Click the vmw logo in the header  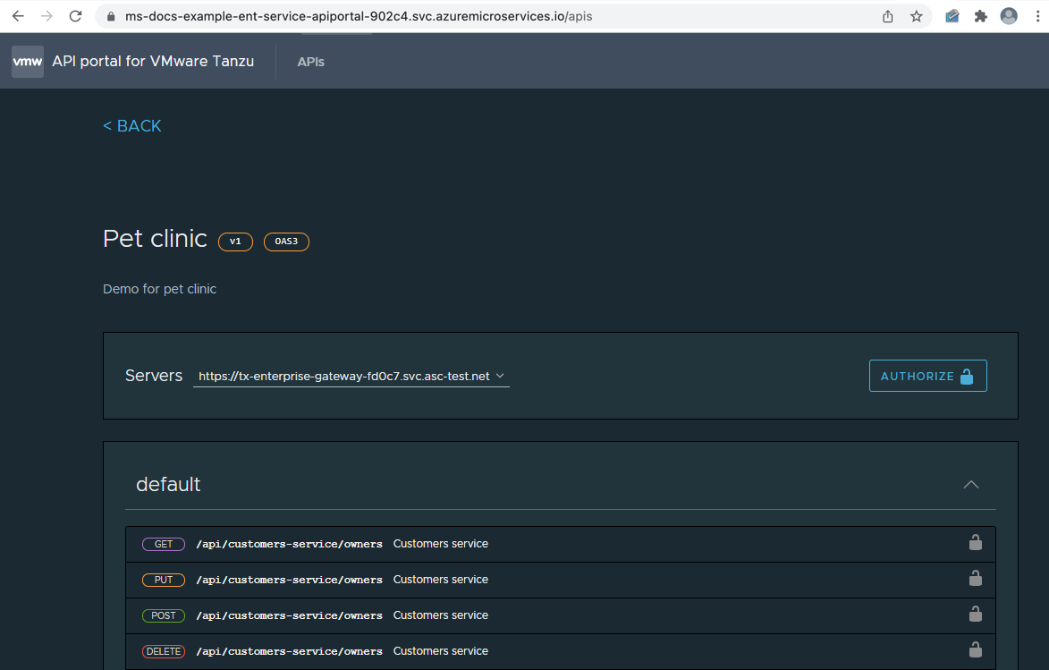(x=27, y=61)
